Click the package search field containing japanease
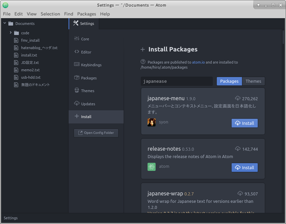The width and height of the screenshot is (286, 224). pos(177,81)
